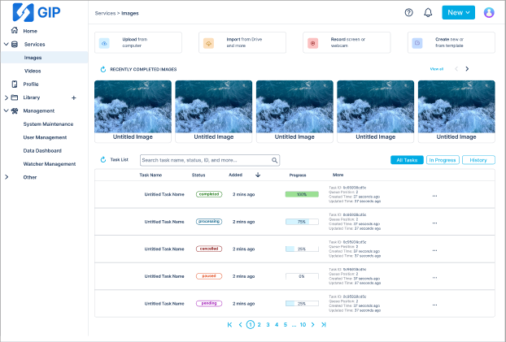Click the pending status badge
The width and height of the screenshot is (506, 342).
(x=209, y=303)
